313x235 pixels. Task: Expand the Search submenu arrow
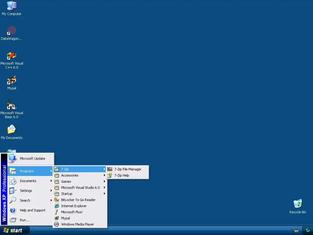point(51,200)
